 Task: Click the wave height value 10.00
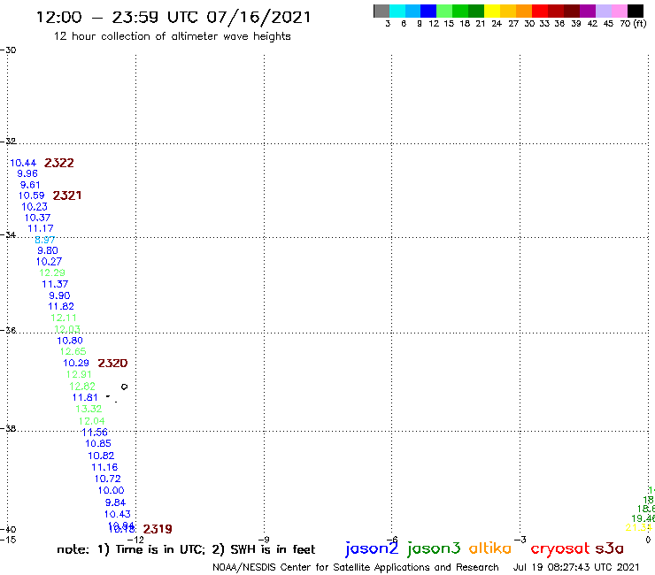pyautogui.click(x=112, y=491)
